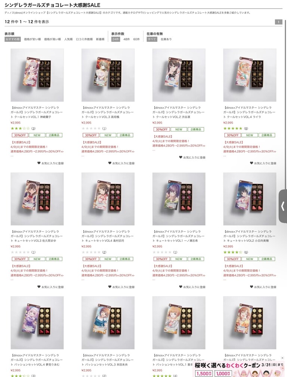The height and width of the screenshot is (377, 287).
Task: Sort by 価格が安い順
Action: tap(32, 39)
